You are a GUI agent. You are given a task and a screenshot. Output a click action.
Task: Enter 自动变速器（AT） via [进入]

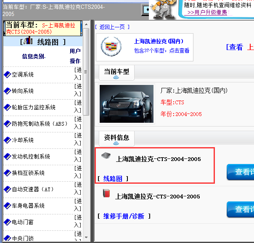pos(78,188)
